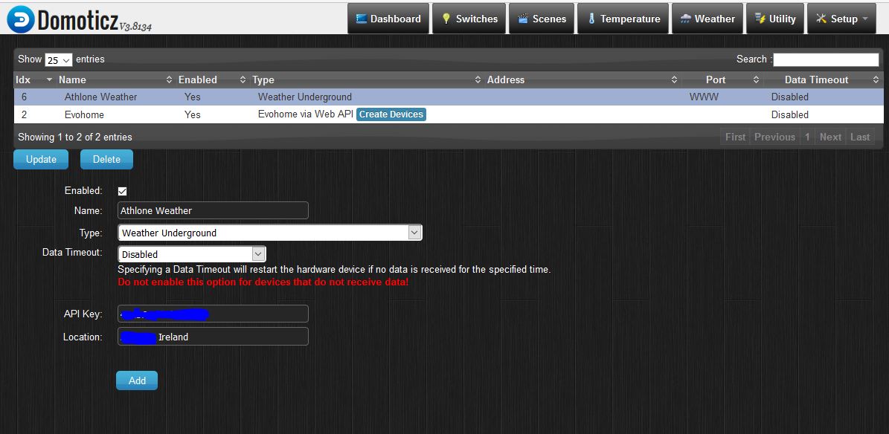Click Weather Underground type cell

(x=304, y=97)
